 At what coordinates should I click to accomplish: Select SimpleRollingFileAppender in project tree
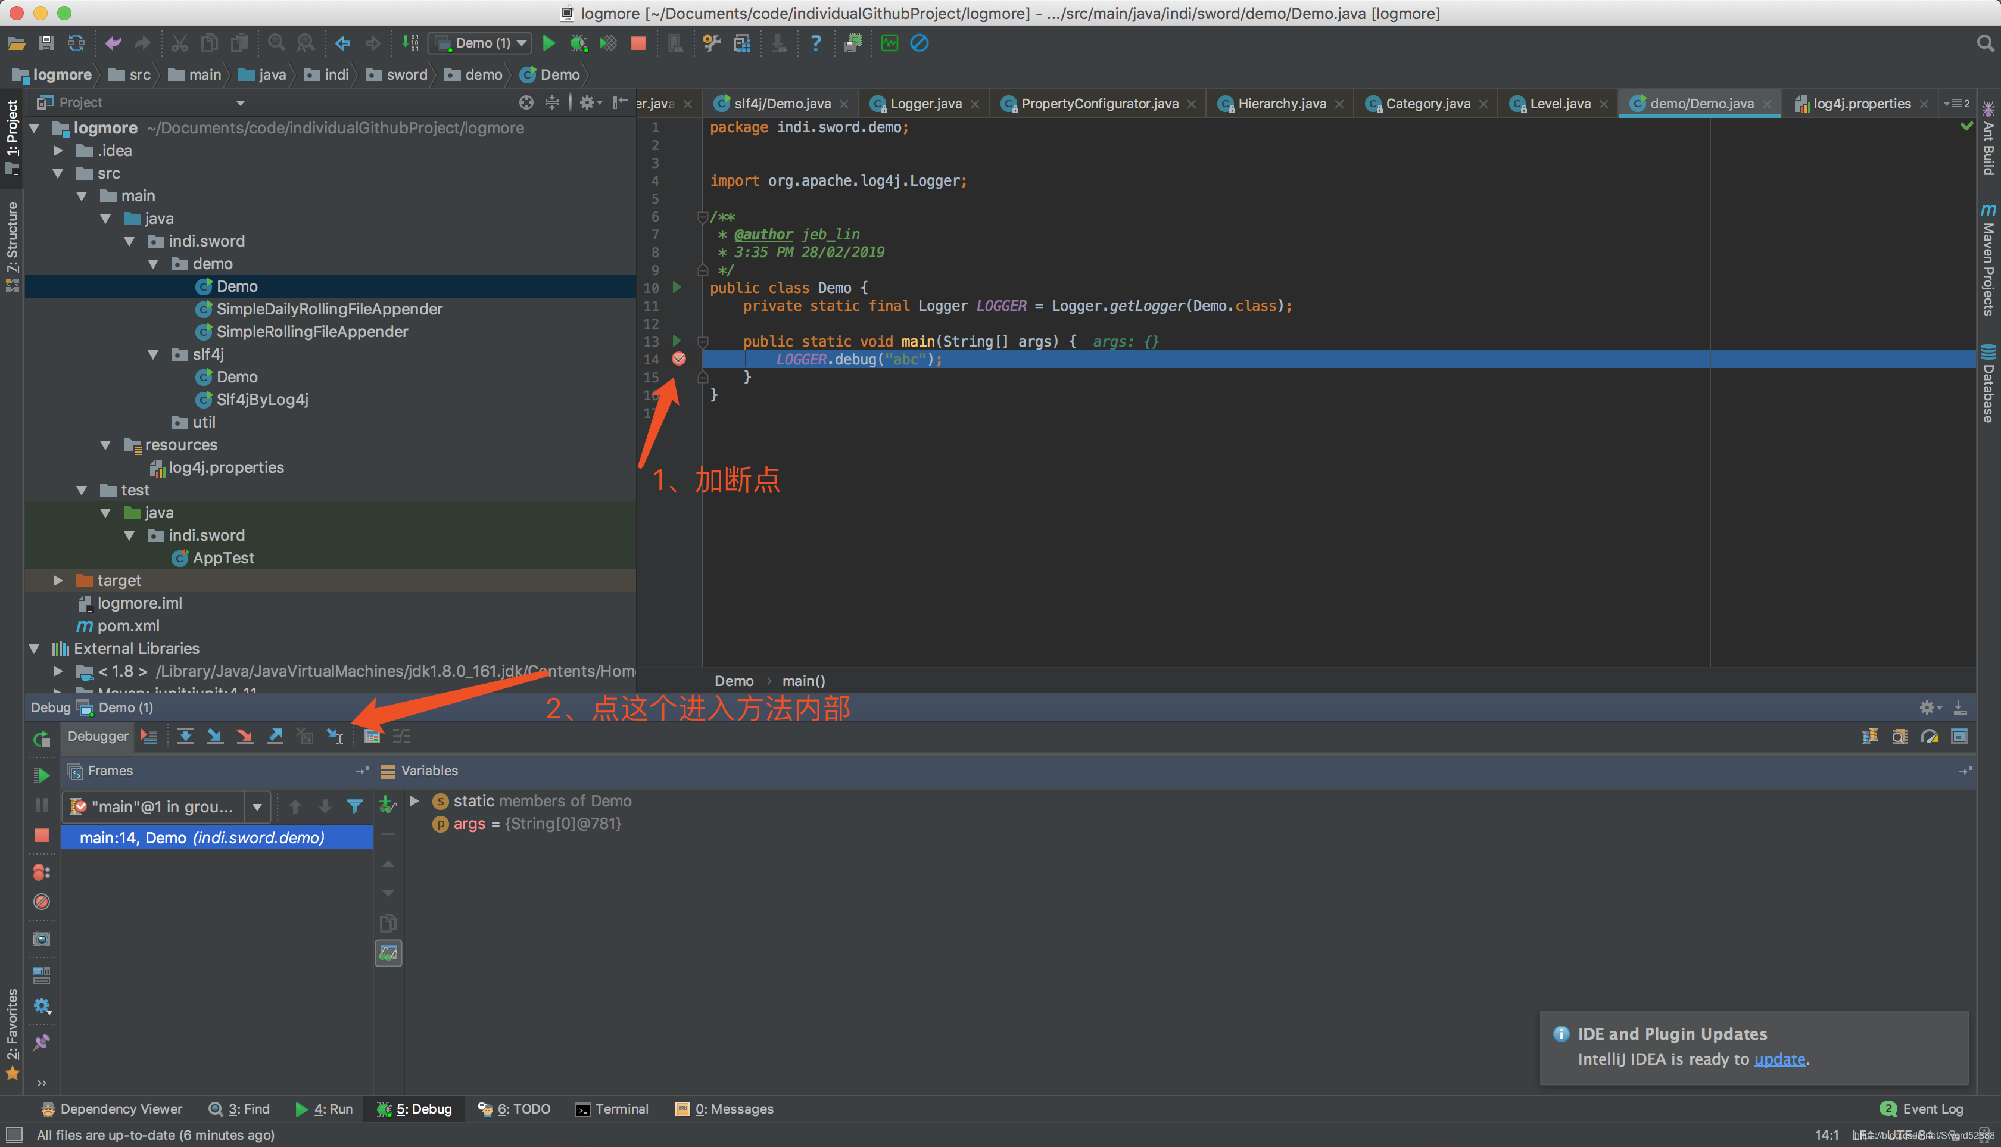312,332
